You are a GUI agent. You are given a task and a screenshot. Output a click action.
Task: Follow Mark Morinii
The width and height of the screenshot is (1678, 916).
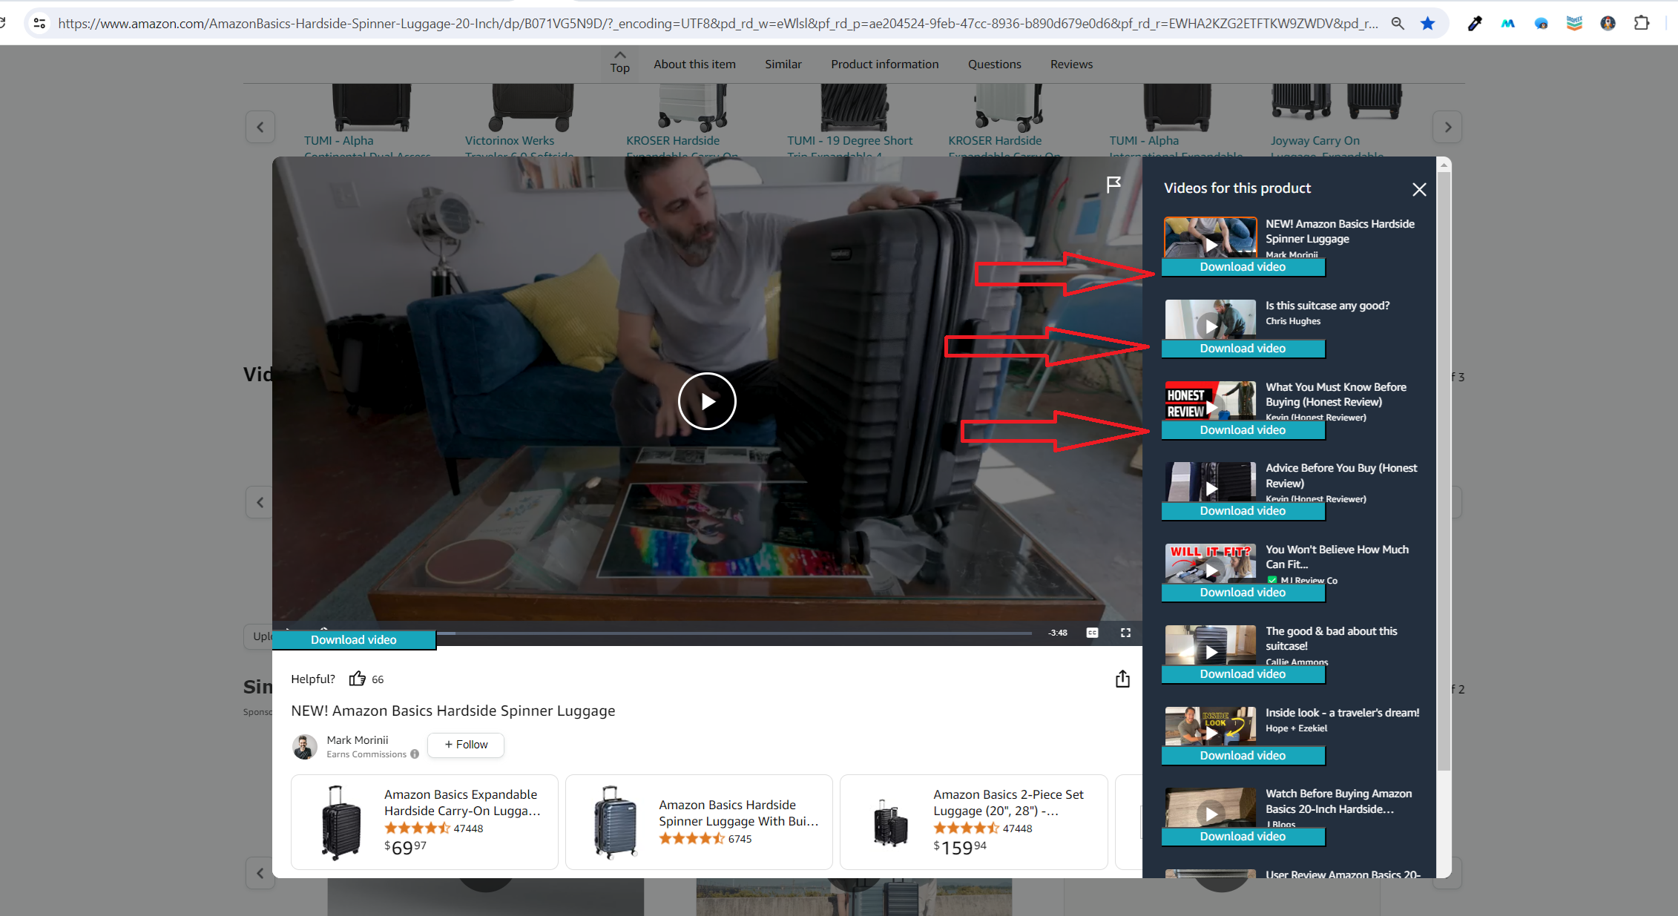point(466,745)
